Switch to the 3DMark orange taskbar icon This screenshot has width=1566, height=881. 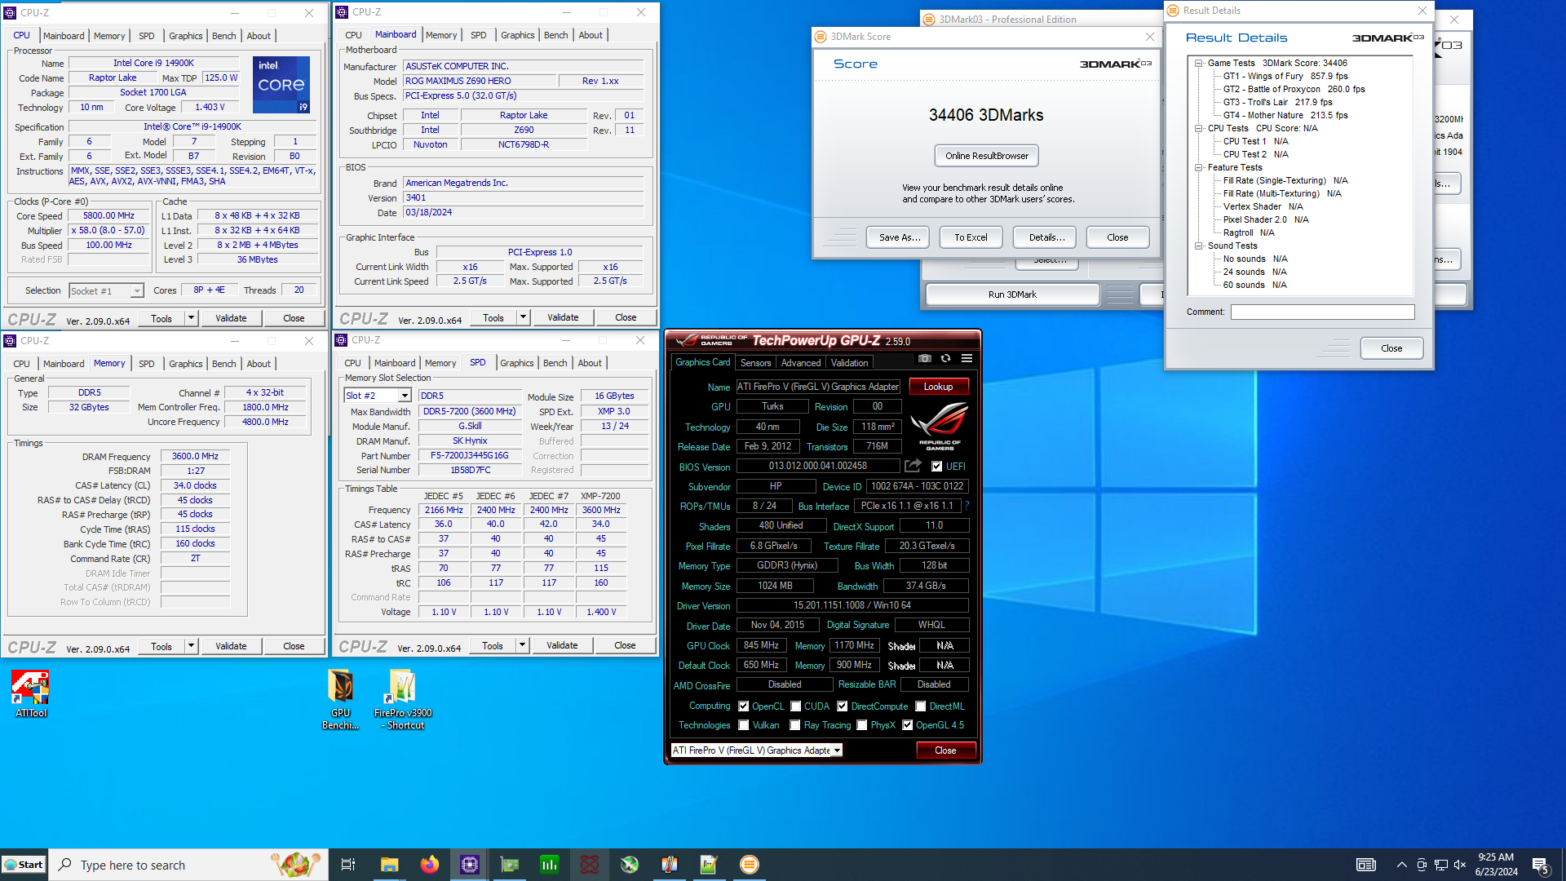(749, 865)
